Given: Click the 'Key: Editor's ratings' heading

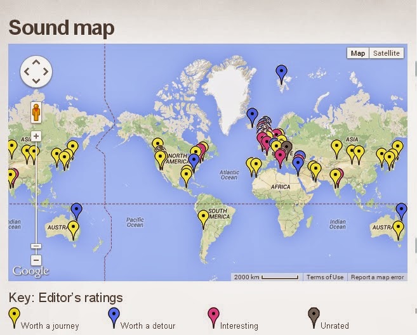Looking at the screenshot, I should coord(65,298).
